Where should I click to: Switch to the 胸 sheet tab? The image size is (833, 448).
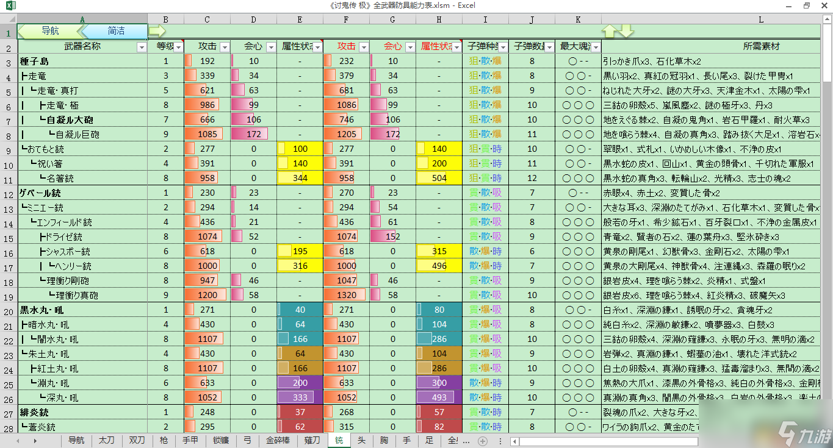(x=384, y=441)
